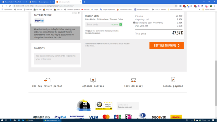Reload the page with the refresh icon
The image size is (217, 122).
point(10,6)
